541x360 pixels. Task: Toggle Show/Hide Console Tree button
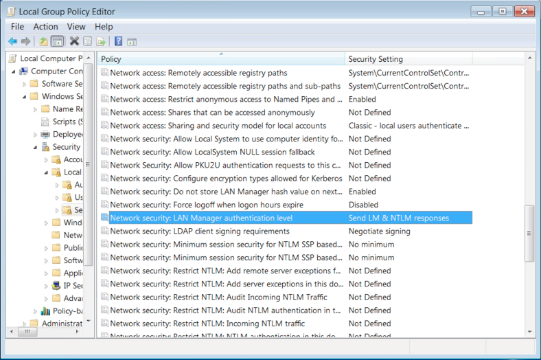[57, 42]
